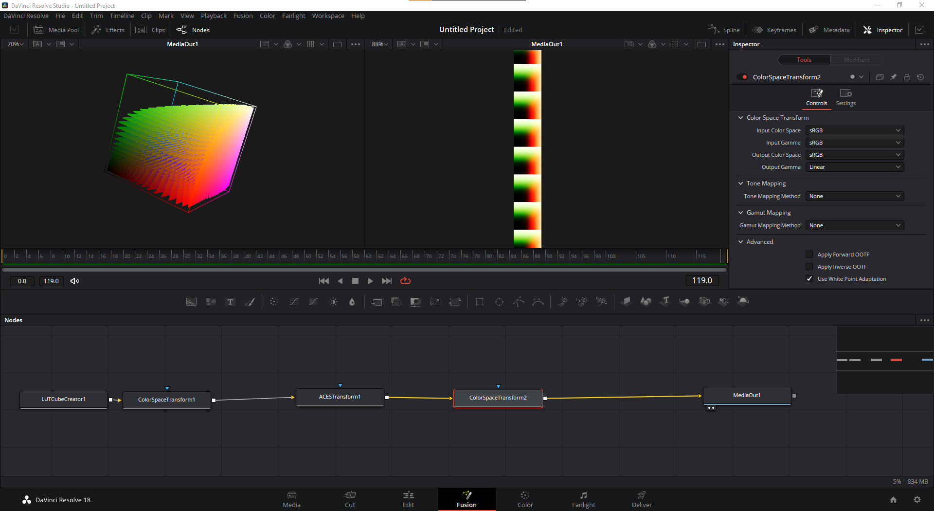Click frame 50 on the time ruler
Image resolution: width=934 pixels, height=511 pixels.
point(305,255)
